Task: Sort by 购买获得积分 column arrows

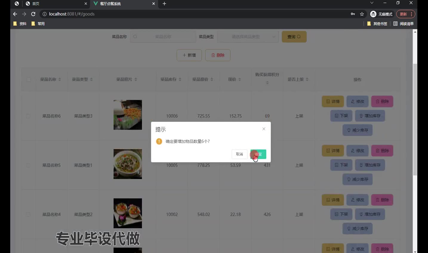Action: (x=267, y=83)
